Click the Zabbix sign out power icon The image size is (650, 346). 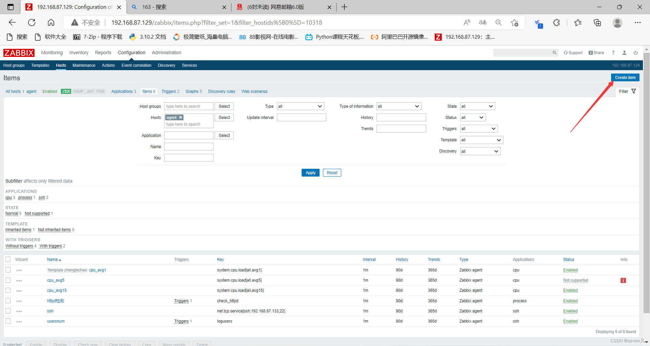pyautogui.click(x=635, y=53)
